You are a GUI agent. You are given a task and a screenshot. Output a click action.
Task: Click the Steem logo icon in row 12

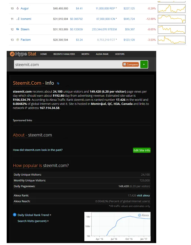(x=18, y=29)
